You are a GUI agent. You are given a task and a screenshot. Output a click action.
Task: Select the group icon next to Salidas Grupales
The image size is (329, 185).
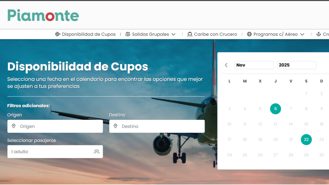pos(128,34)
